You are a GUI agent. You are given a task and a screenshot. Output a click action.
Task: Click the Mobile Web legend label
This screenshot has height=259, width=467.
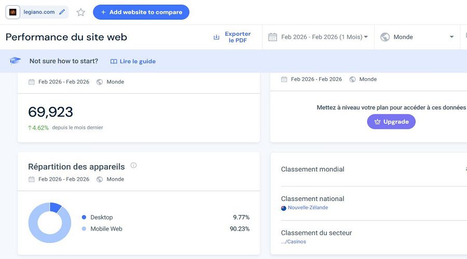tap(106, 228)
